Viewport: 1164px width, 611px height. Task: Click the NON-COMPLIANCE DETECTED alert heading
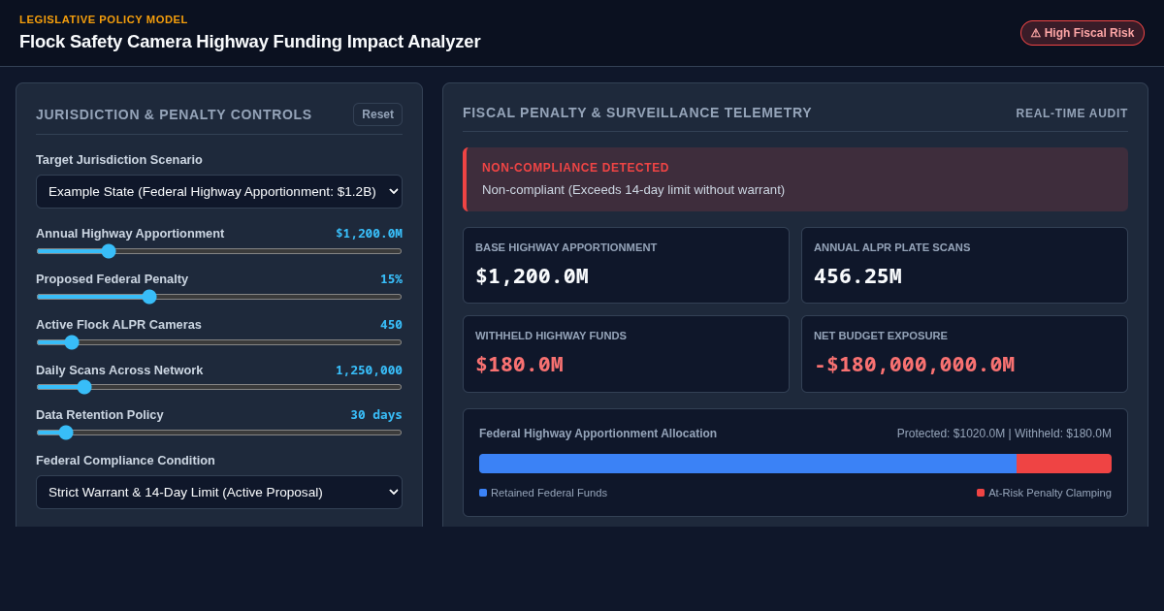click(x=575, y=168)
